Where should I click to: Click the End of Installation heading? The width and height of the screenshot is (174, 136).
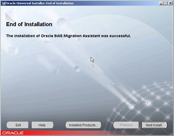29,24
